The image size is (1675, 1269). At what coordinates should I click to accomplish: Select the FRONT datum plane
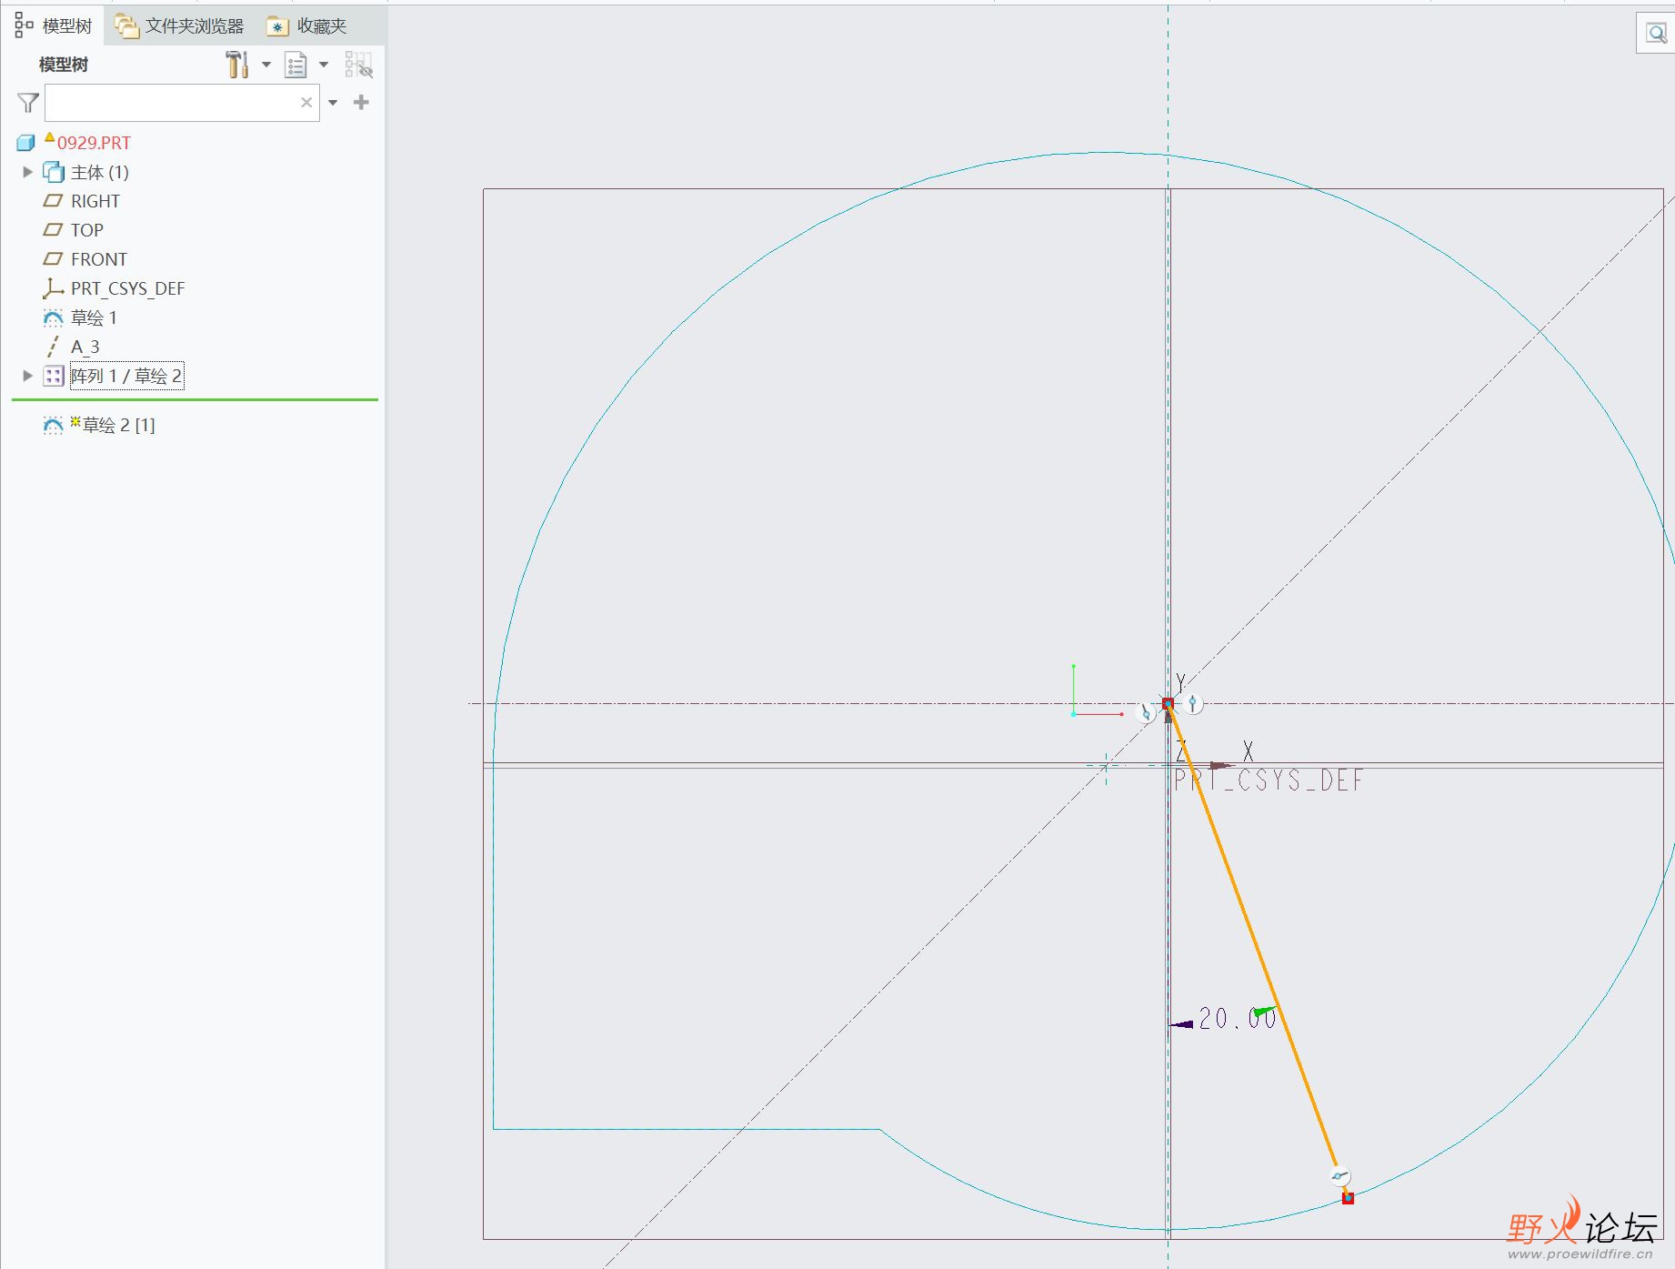tap(99, 259)
